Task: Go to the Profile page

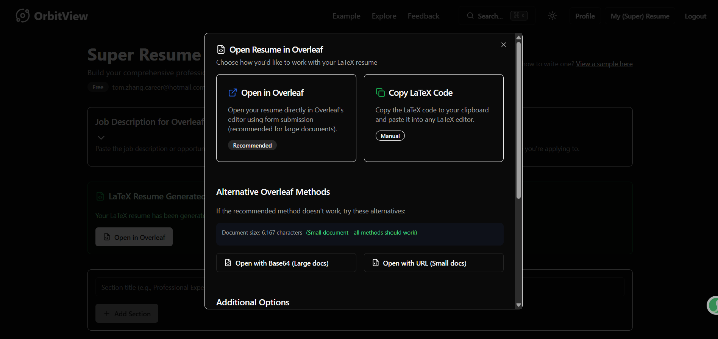Action: (585, 16)
